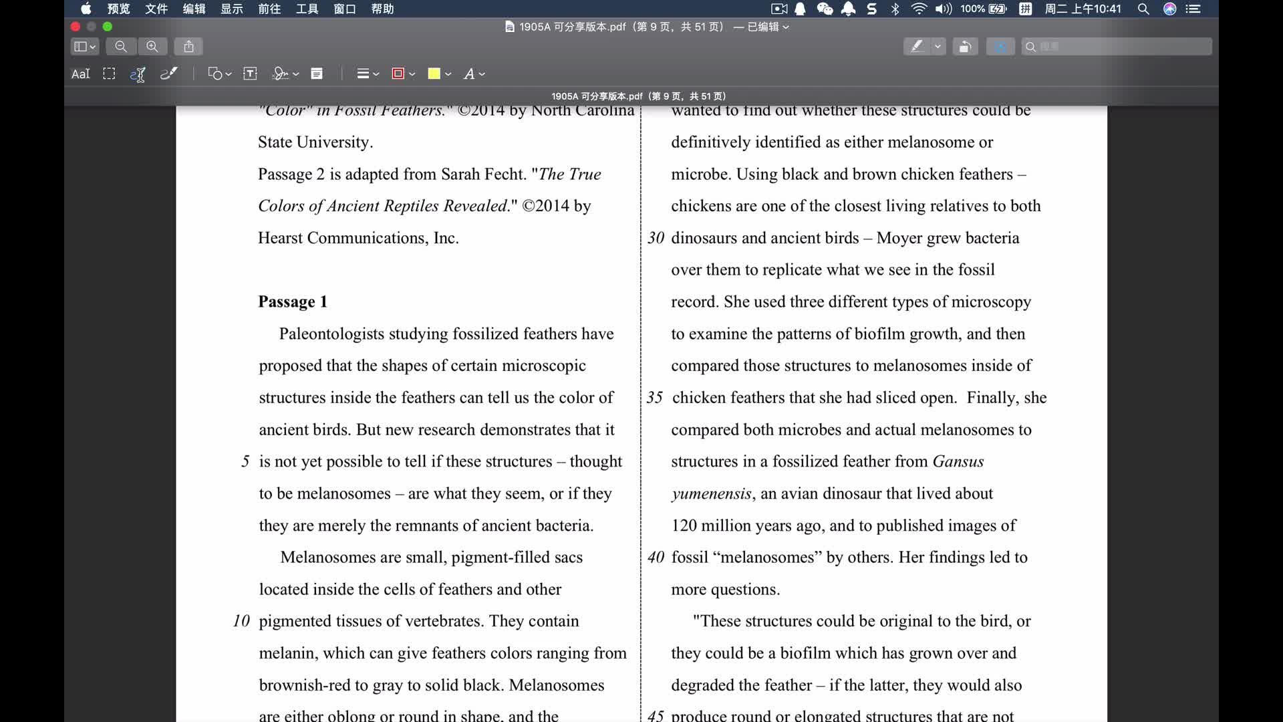
Task: Click the zoom out magnifier button
Action: (119, 46)
